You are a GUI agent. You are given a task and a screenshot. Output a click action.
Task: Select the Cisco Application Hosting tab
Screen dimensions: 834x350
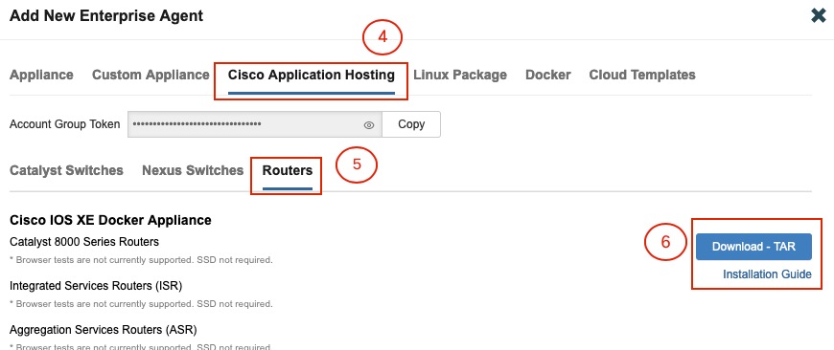[x=312, y=75]
